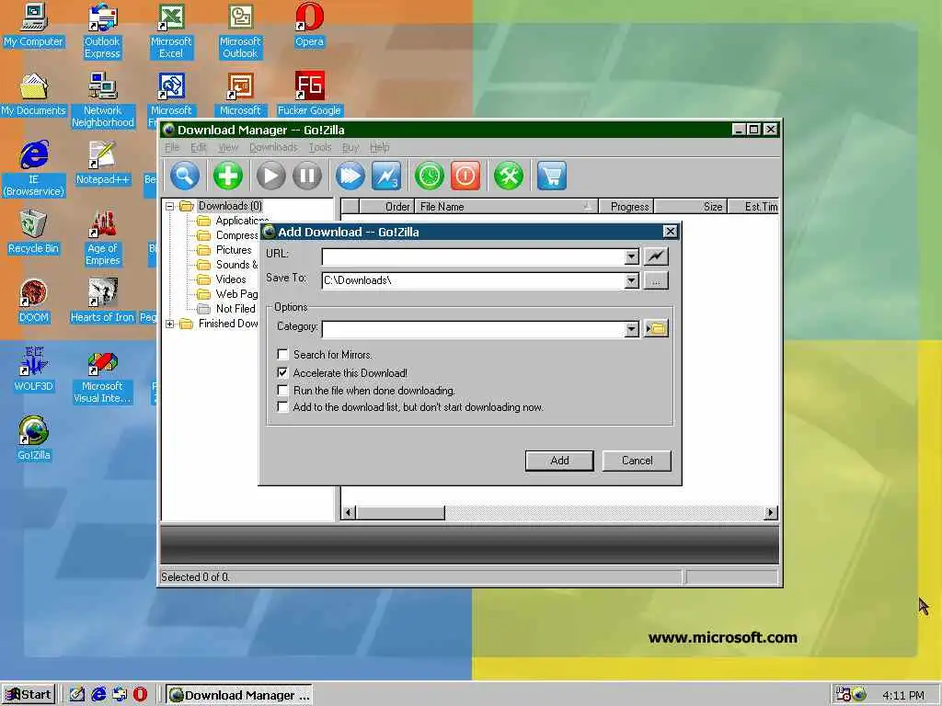Click the Add button

coord(559,461)
